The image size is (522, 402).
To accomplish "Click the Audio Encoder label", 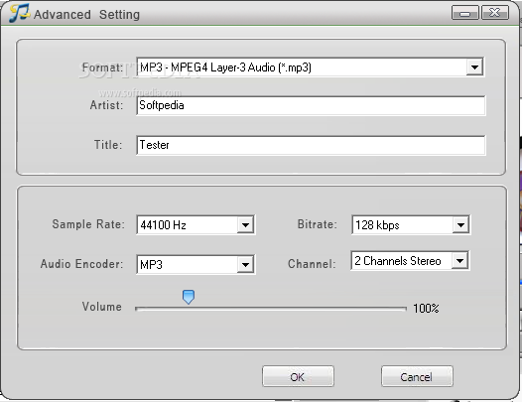I will (x=81, y=264).
